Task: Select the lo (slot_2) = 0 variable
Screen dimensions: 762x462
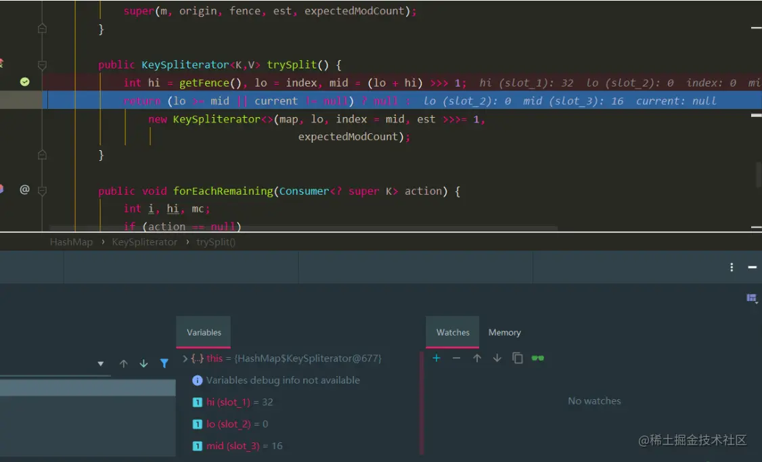Action: pyautogui.click(x=237, y=424)
